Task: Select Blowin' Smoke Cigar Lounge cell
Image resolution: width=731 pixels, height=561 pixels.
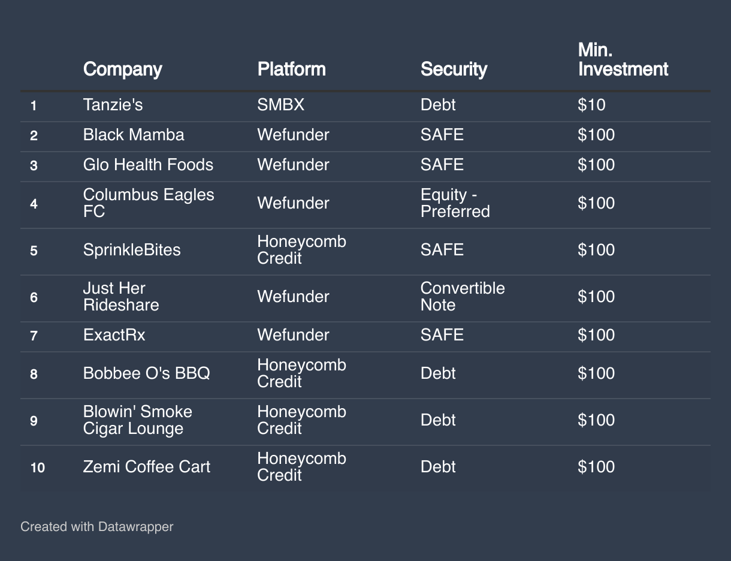Action: [x=137, y=420]
